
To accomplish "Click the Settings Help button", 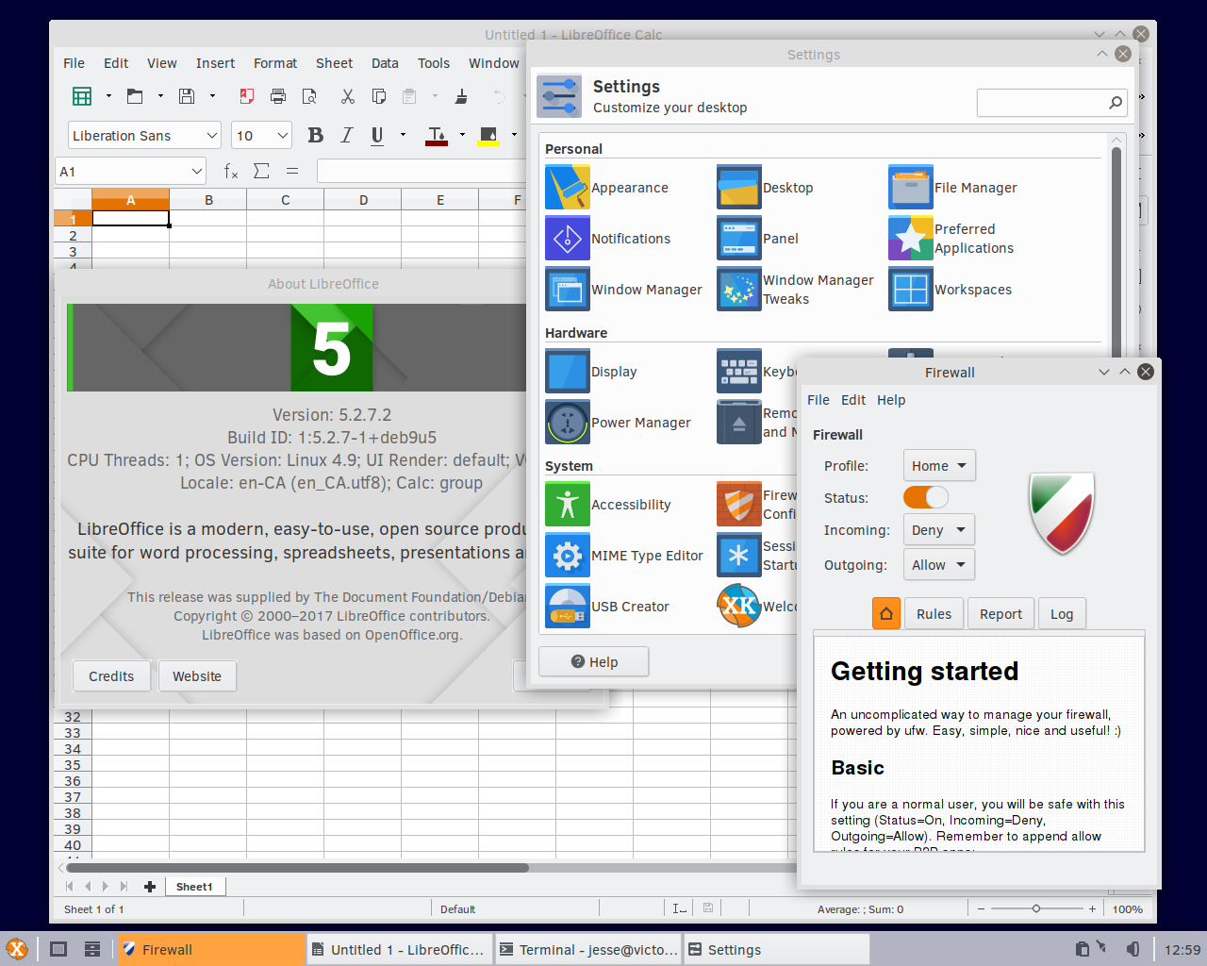I will pos(593,662).
